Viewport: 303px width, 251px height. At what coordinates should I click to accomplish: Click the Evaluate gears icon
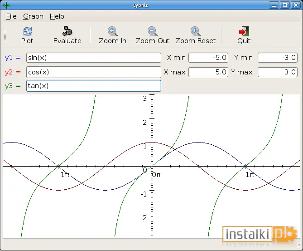coord(67,31)
